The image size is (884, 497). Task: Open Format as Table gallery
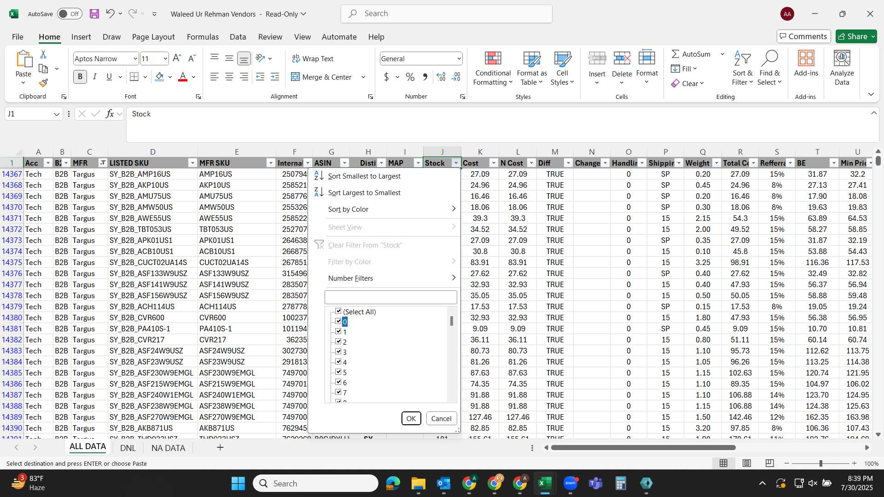tap(532, 68)
